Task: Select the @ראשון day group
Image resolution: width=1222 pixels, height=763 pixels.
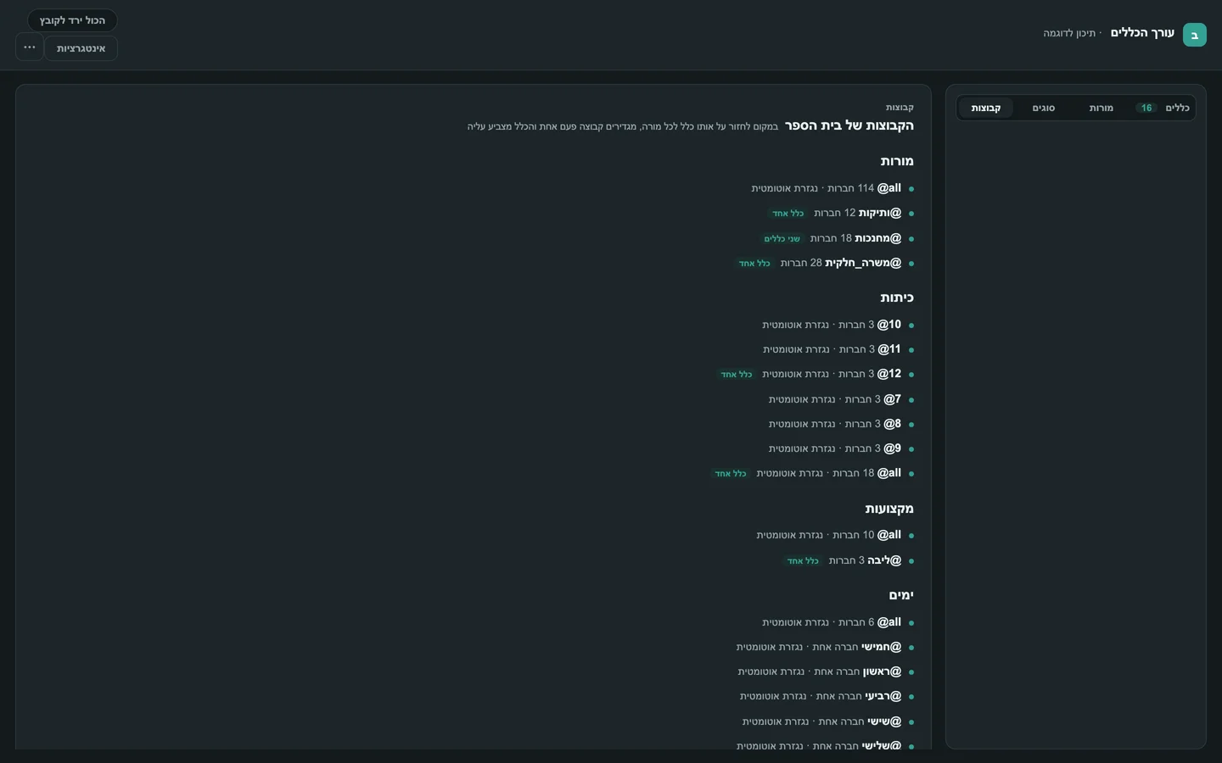Action: [x=883, y=671]
